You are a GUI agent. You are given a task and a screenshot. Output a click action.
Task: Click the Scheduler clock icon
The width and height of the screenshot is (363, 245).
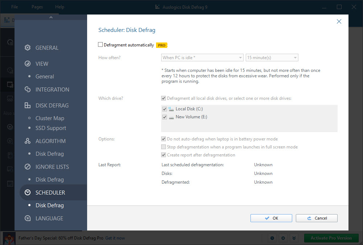click(28, 192)
